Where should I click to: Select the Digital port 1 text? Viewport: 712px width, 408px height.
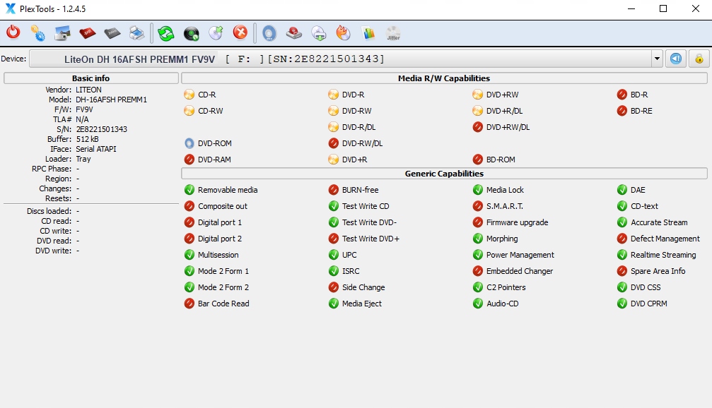point(220,222)
